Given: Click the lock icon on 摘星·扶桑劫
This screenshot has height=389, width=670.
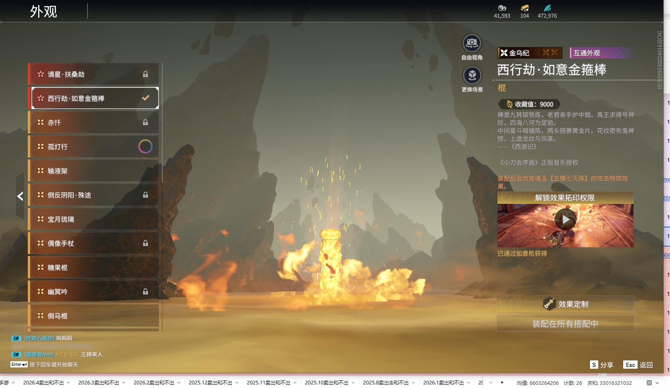Looking at the screenshot, I should [x=146, y=74].
